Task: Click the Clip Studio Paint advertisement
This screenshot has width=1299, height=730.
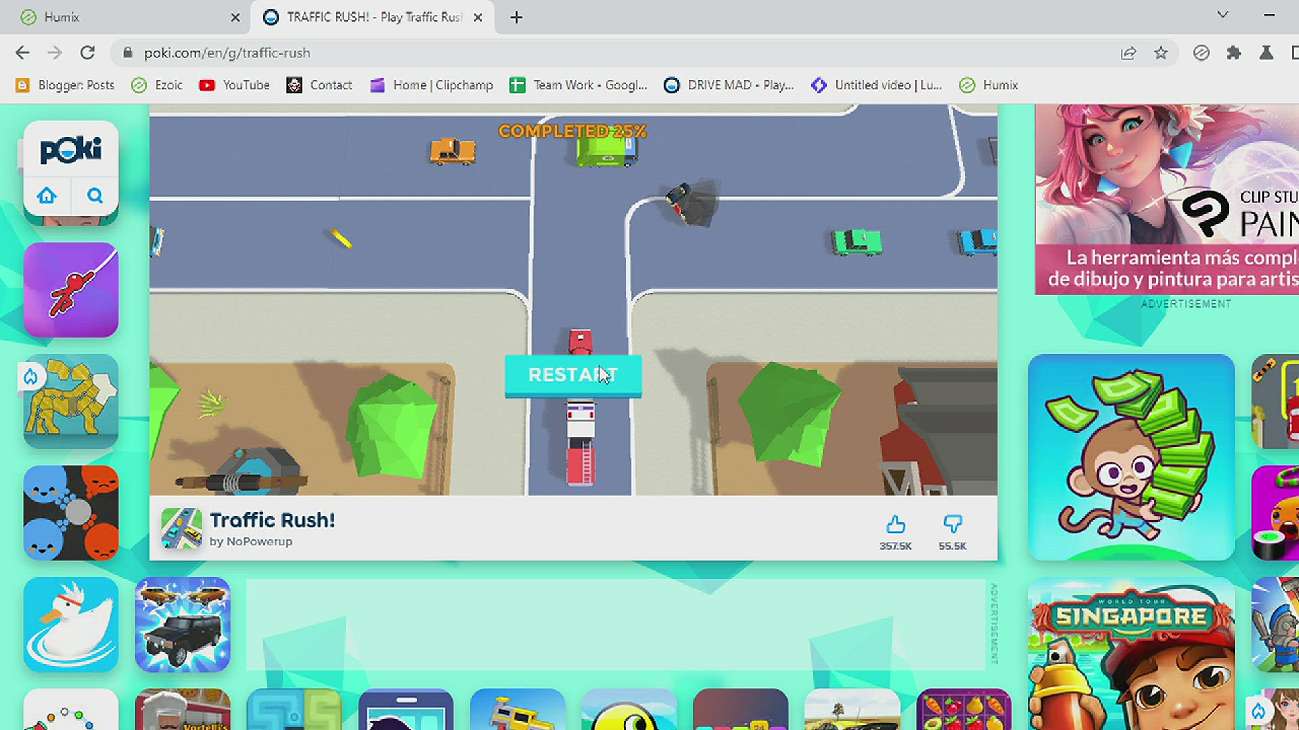Action: pos(1167,199)
